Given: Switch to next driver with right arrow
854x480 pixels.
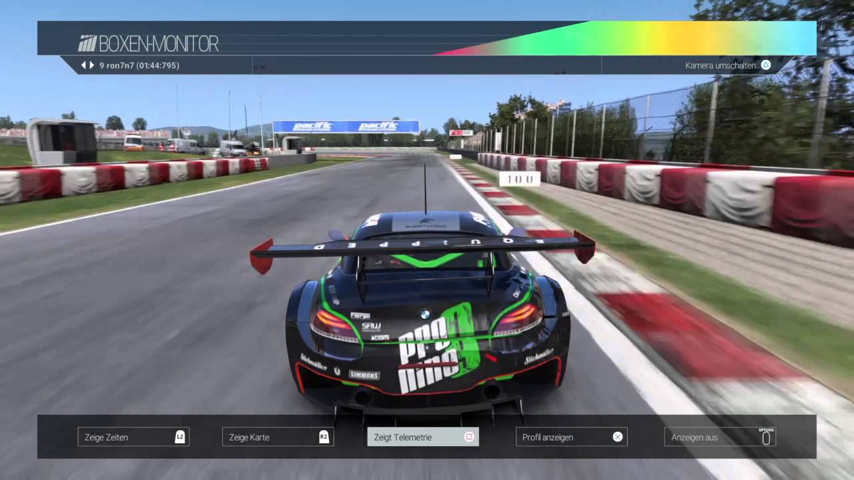Looking at the screenshot, I should tap(92, 65).
